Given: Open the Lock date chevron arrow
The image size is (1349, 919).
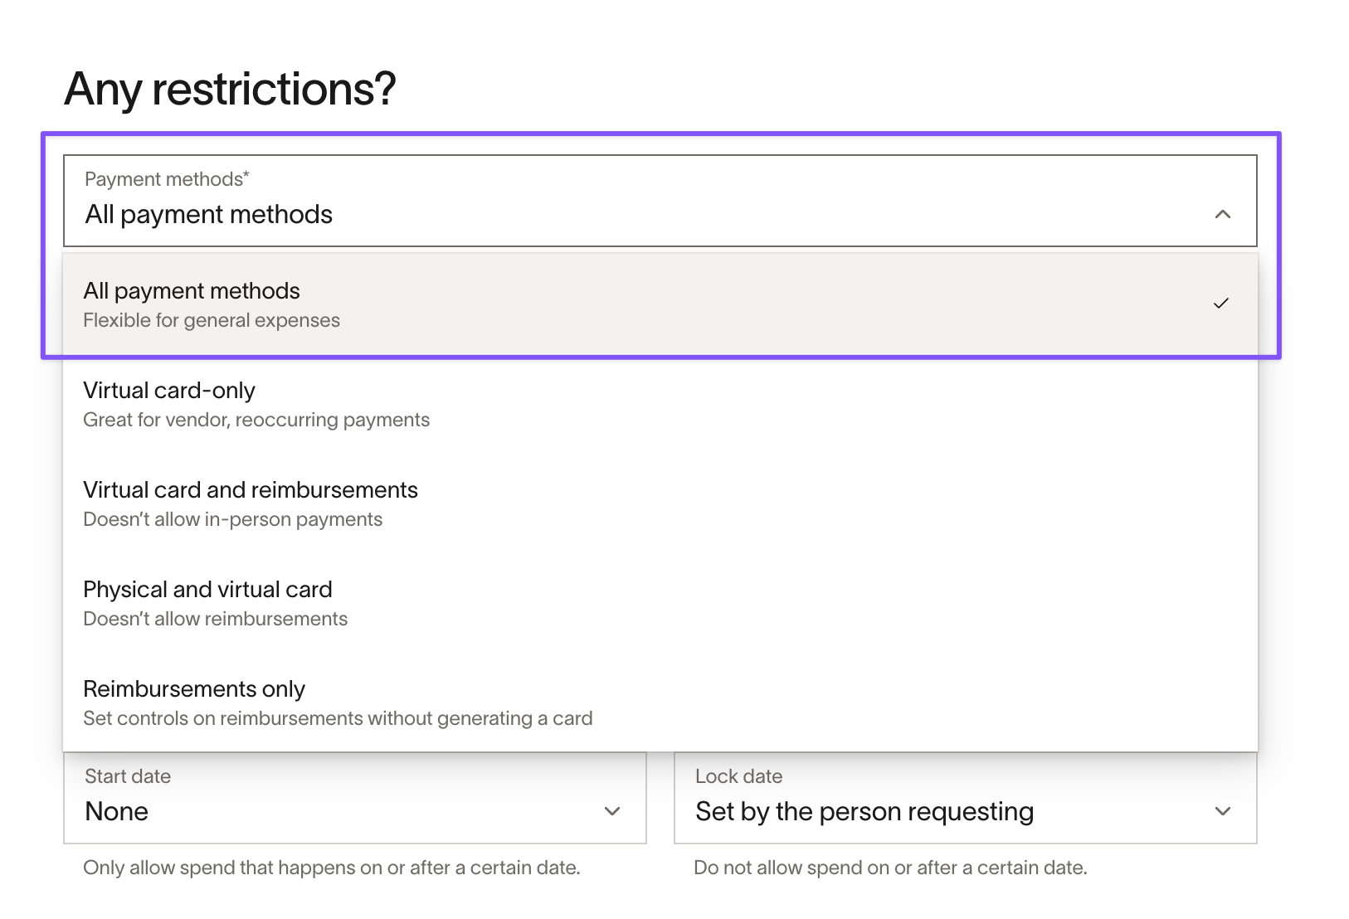Looking at the screenshot, I should 1222,811.
